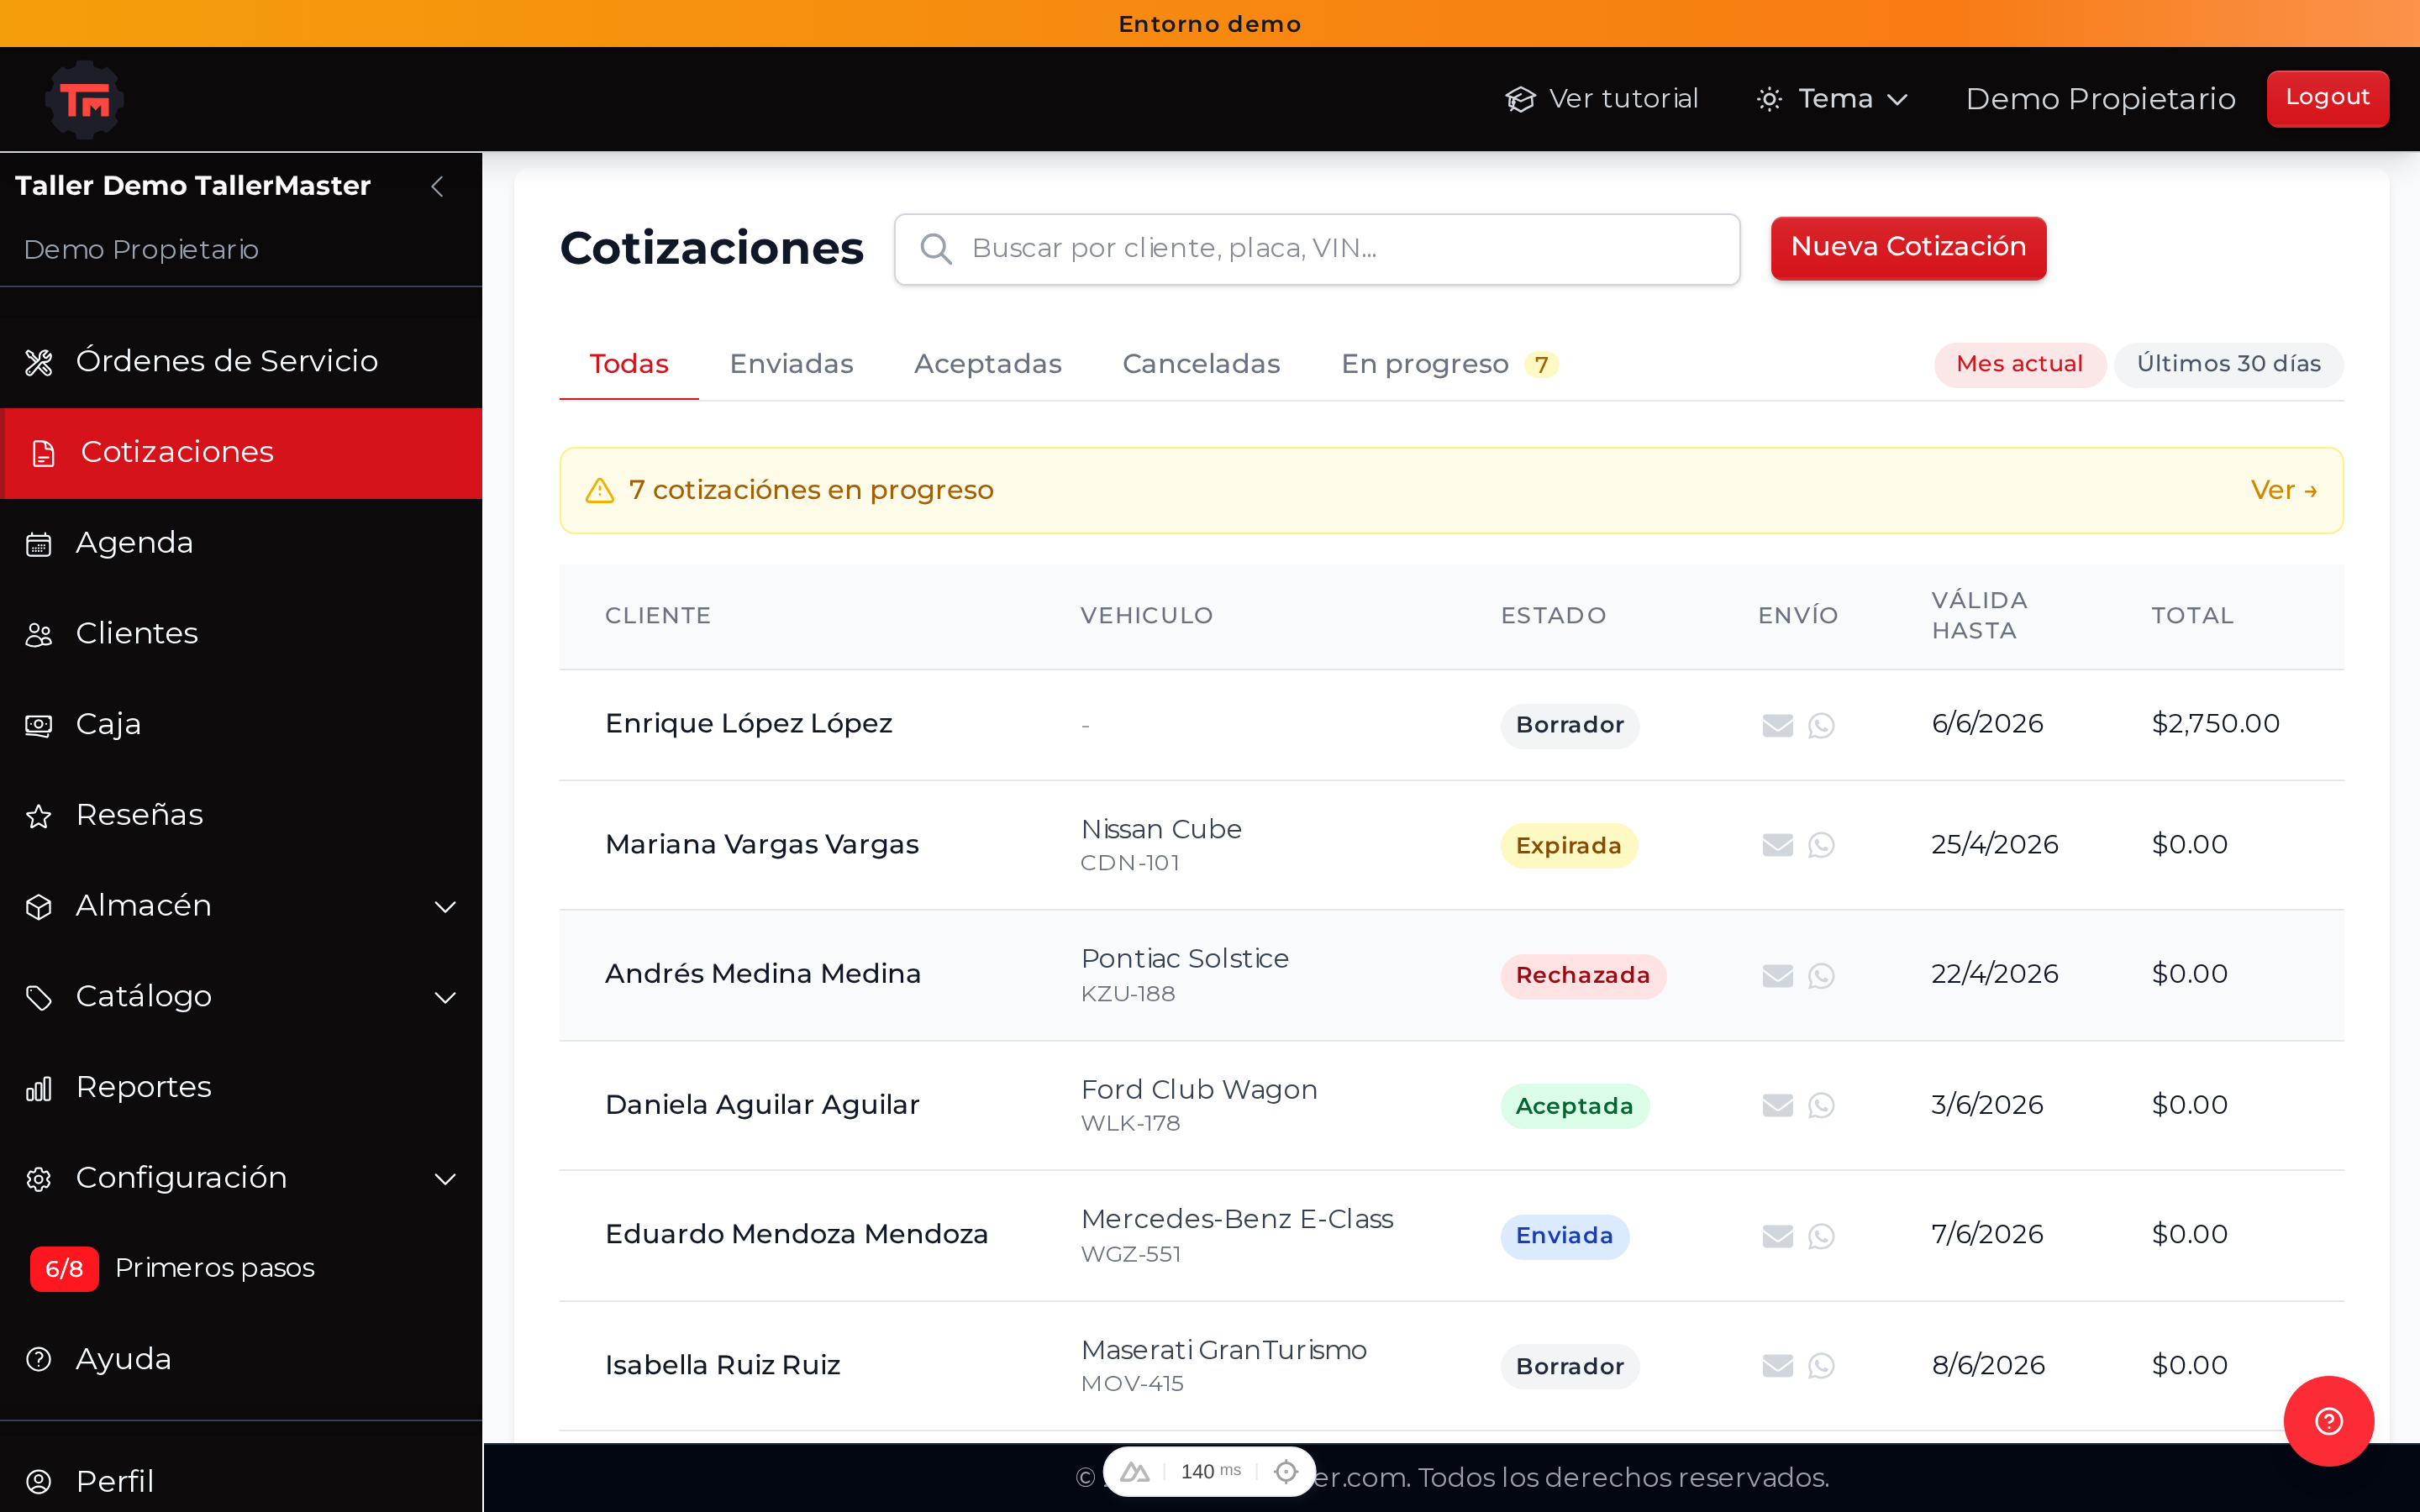Click the Enviada status badge
Image resolution: width=2420 pixels, height=1512 pixels.
(1564, 1236)
